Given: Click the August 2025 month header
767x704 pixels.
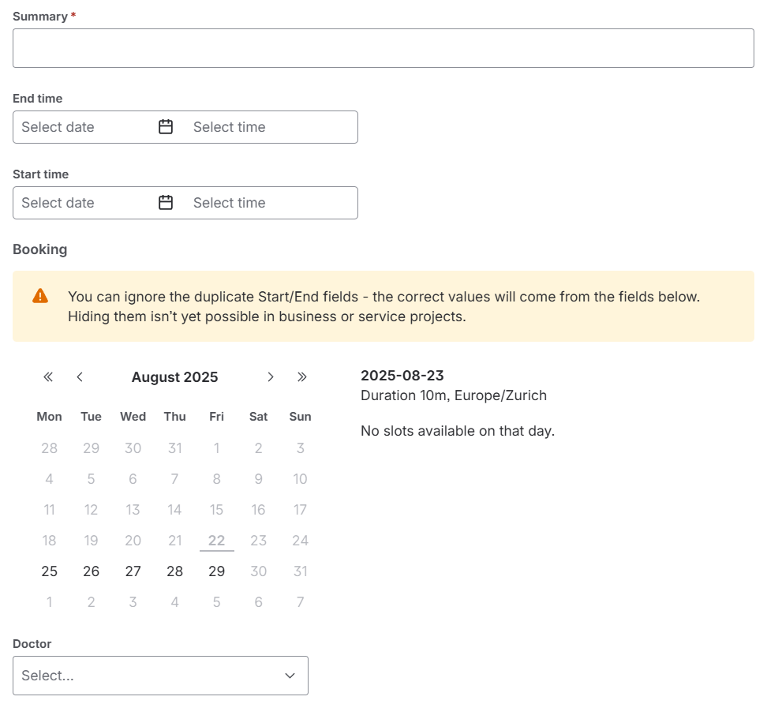Looking at the screenshot, I should [174, 377].
